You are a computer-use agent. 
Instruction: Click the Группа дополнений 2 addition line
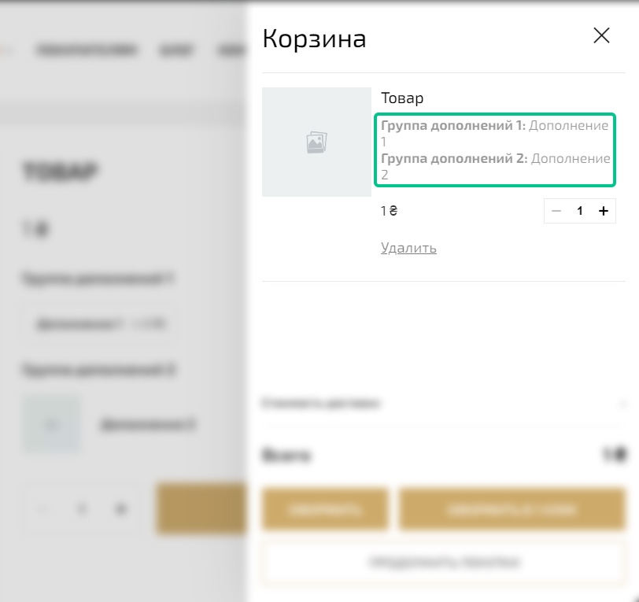[x=496, y=166]
